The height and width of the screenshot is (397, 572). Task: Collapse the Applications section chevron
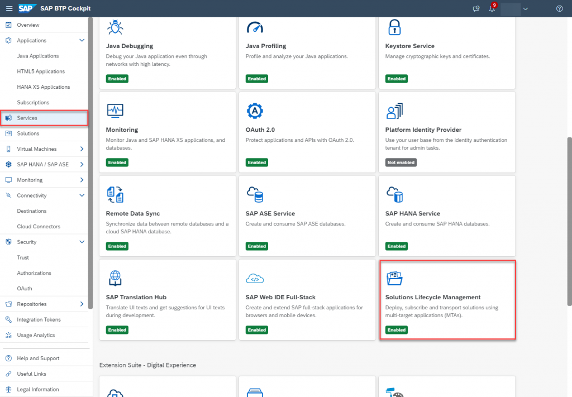(x=82, y=40)
